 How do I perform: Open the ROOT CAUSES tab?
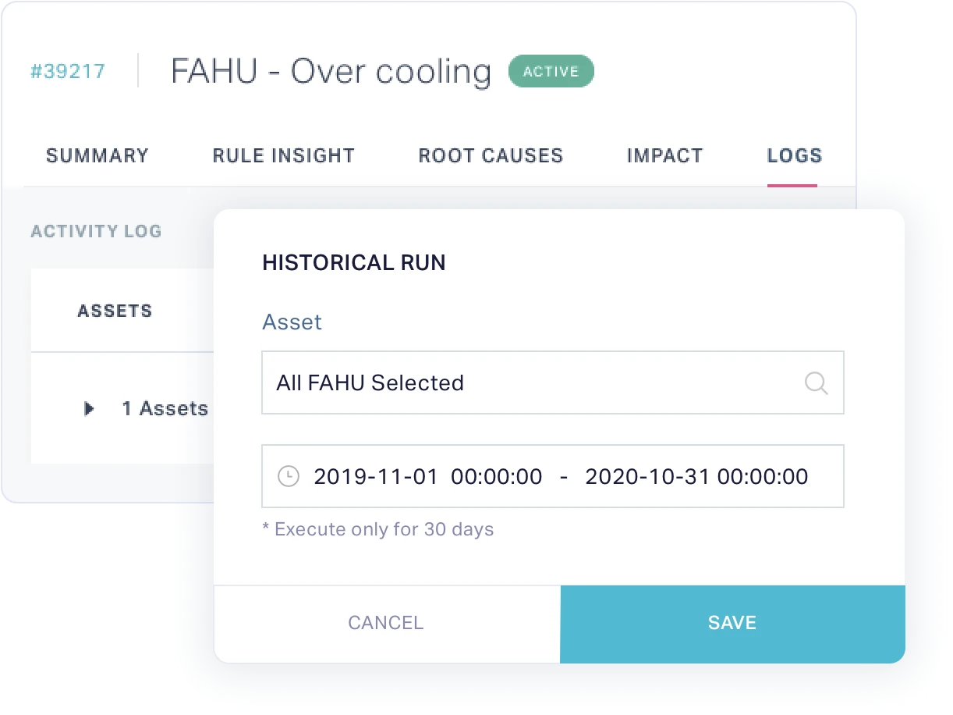click(491, 155)
